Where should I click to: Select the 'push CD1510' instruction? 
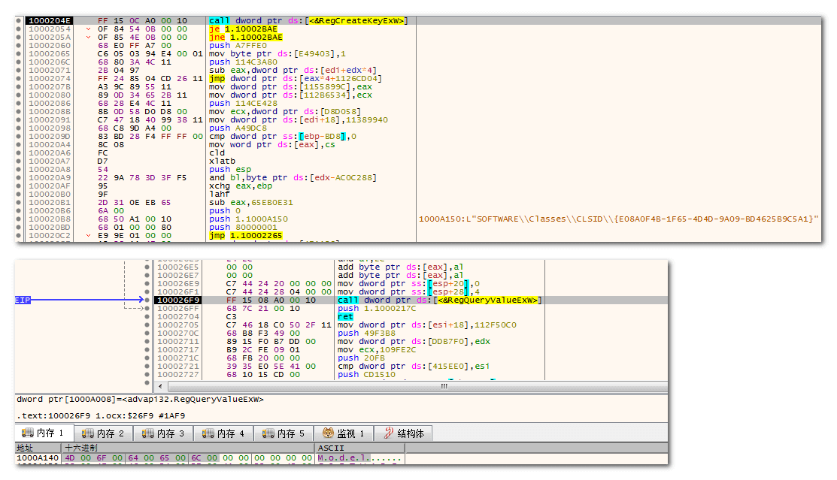(x=366, y=374)
